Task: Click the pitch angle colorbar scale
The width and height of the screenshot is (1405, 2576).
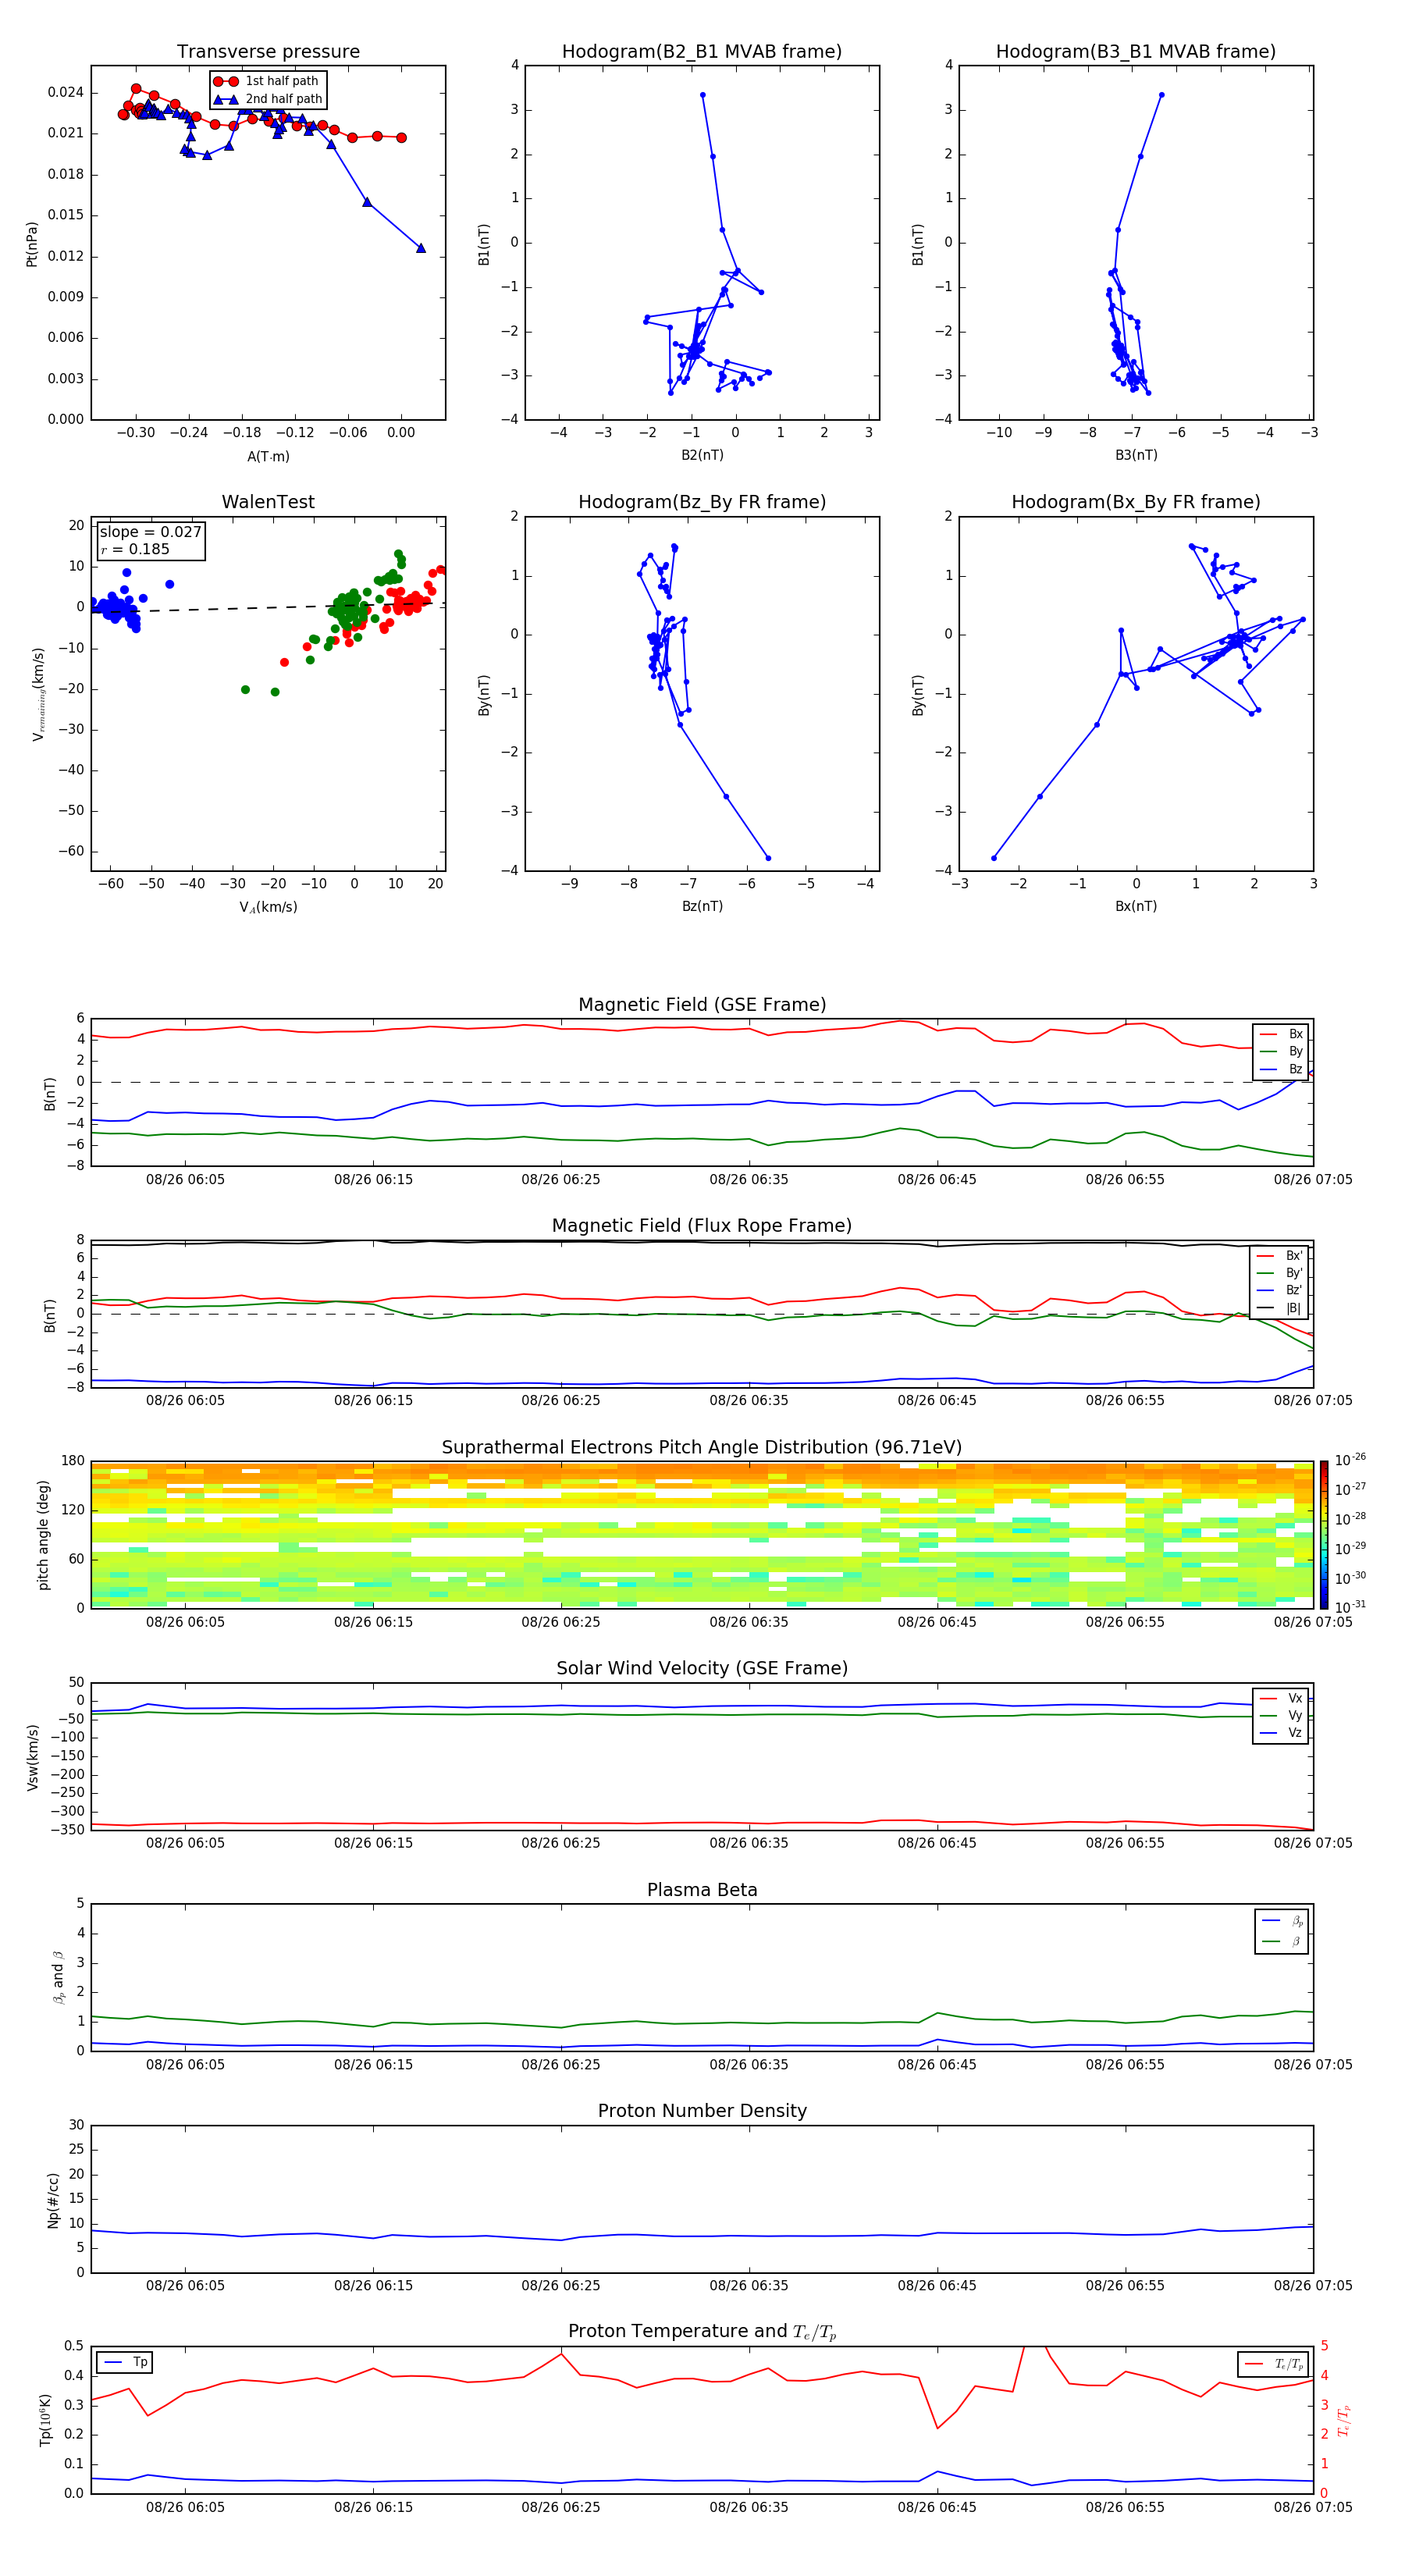Action: click(x=1324, y=1534)
